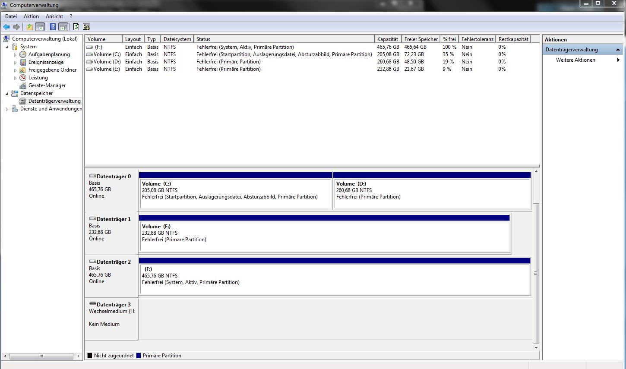Viewport: 626px width, 369px height.
Task: Click the rightmost settings icon in toolbar
Action: click(86, 27)
